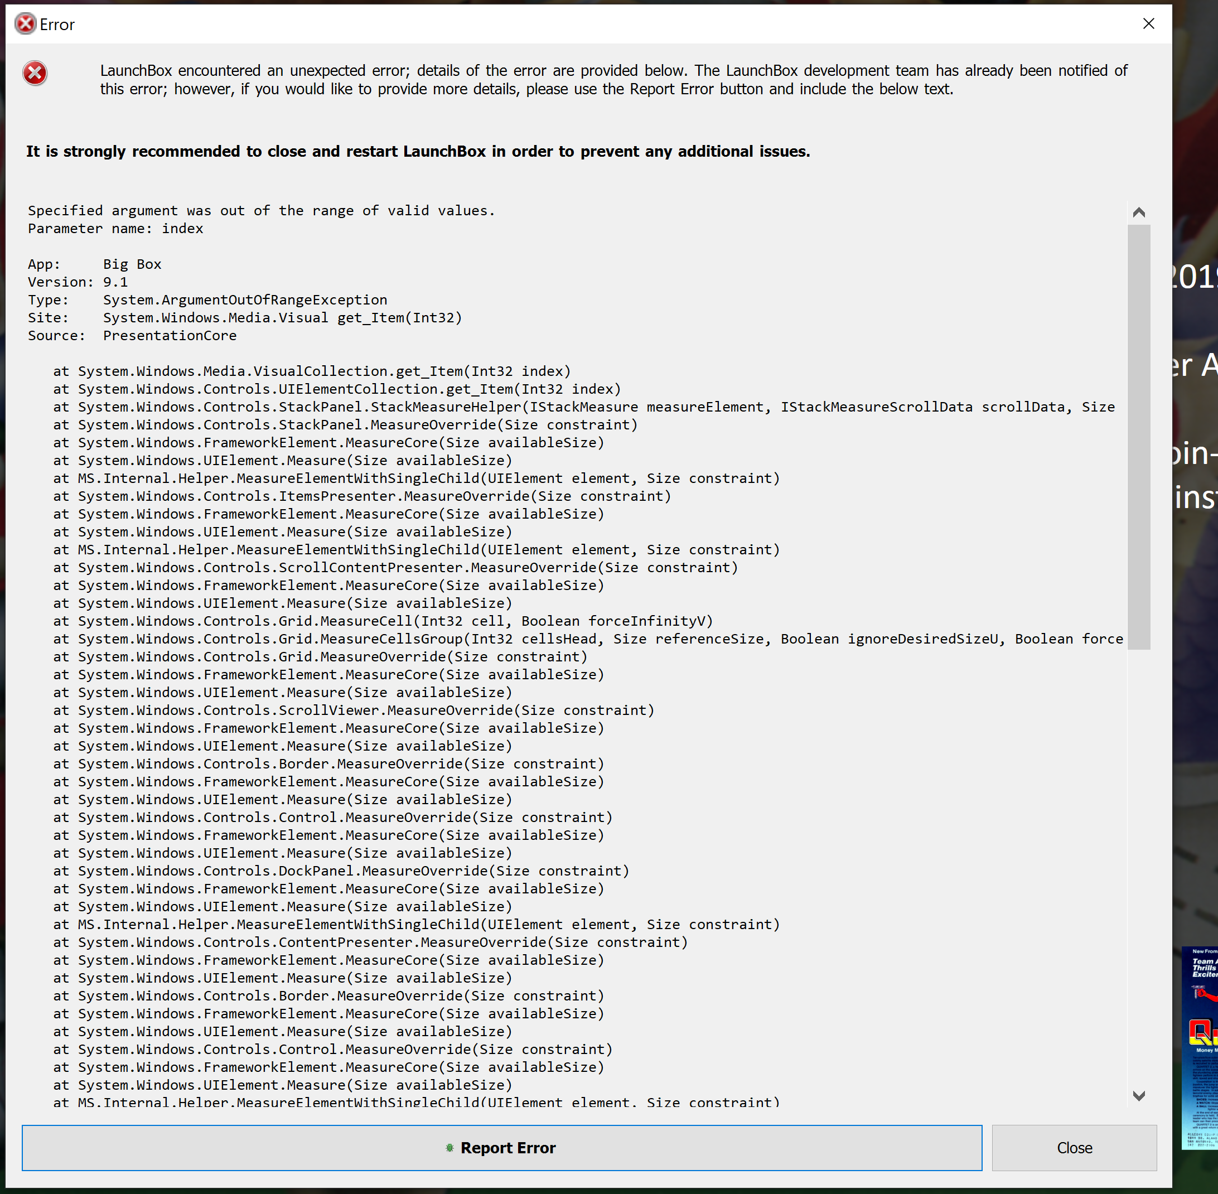
Task: Click the scroll up arrow of error details
Action: click(1139, 212)
